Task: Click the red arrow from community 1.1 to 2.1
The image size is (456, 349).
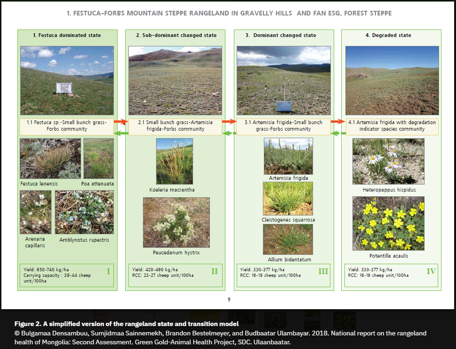Action: click(x=121, y=122)
